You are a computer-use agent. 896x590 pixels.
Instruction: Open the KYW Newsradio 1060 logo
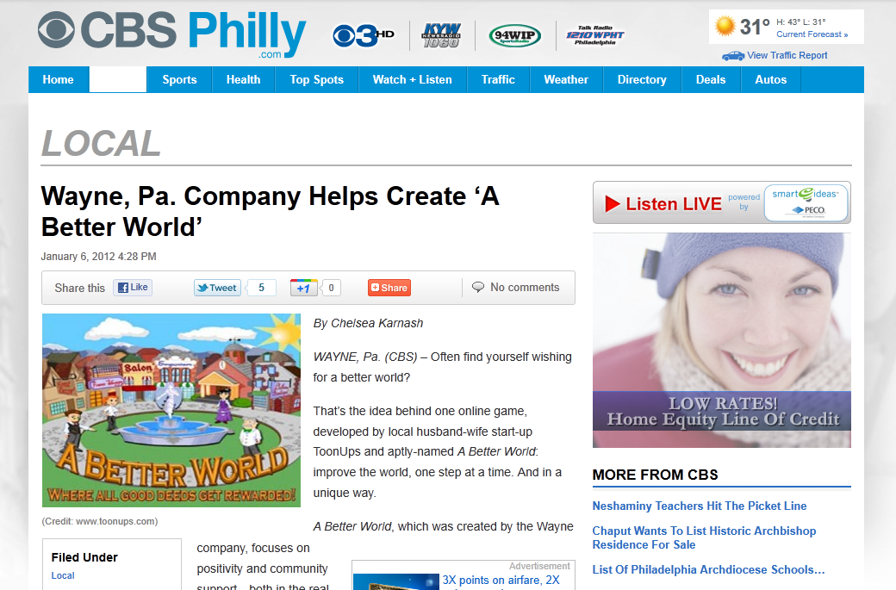(x=440, y=35)
